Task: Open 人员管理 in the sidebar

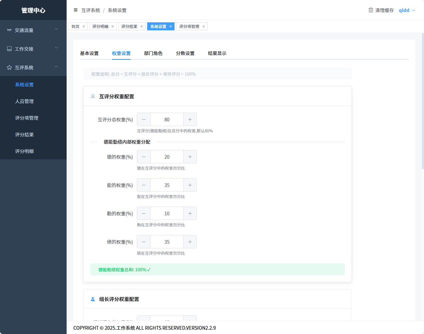Action: coord(24,101)
